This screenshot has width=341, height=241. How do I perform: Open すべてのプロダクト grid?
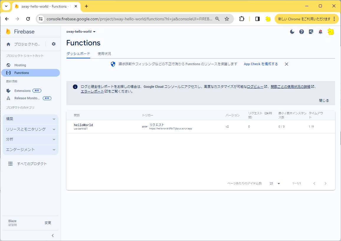coord(27,164)
